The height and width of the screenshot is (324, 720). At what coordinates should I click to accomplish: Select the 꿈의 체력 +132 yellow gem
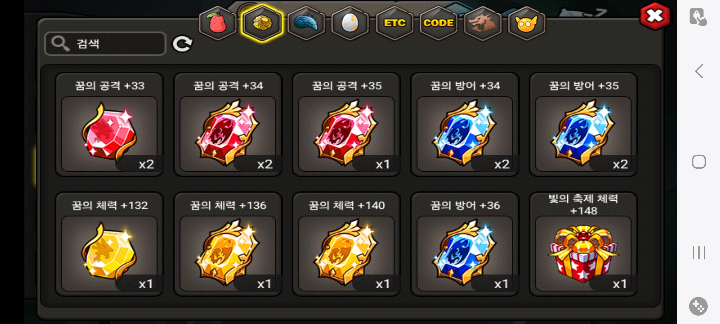coord(109,244)
